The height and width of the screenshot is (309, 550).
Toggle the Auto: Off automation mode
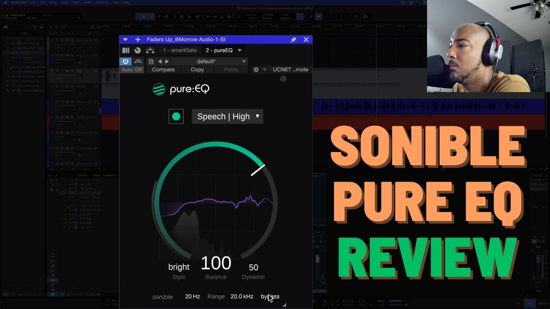(131, 70)
